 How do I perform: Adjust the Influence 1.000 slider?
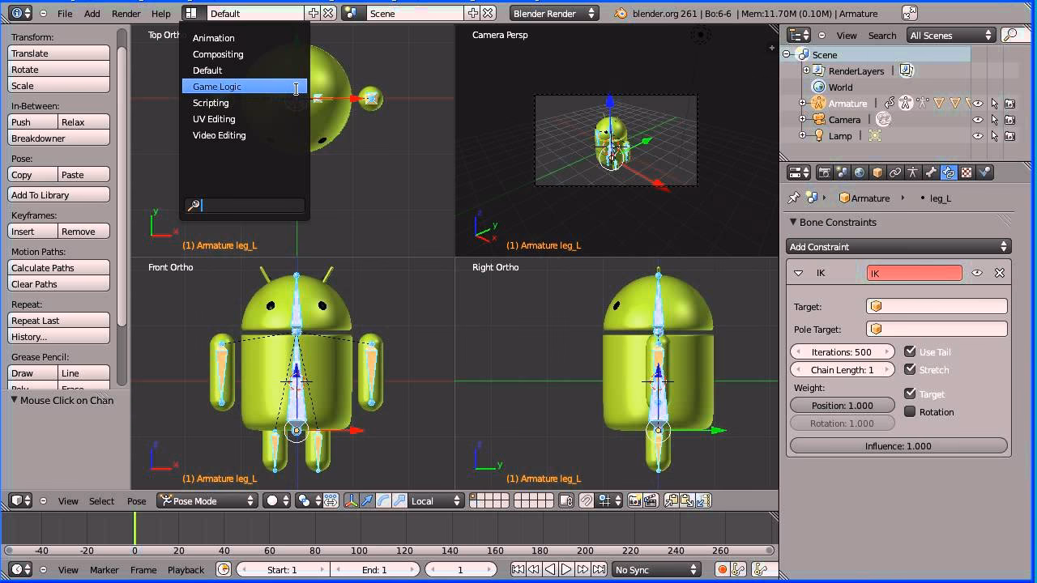click(898, 445)
